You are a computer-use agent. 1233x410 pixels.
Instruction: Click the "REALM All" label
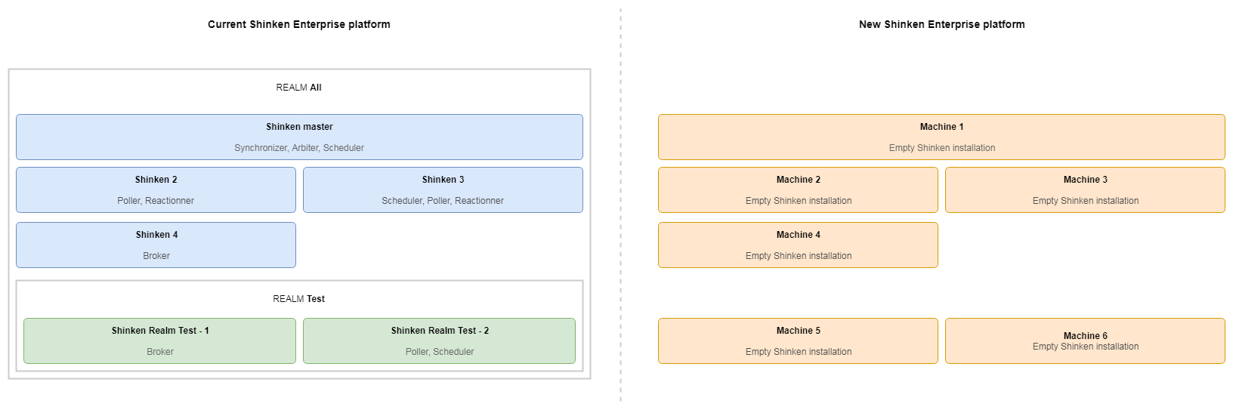[298, 88]
